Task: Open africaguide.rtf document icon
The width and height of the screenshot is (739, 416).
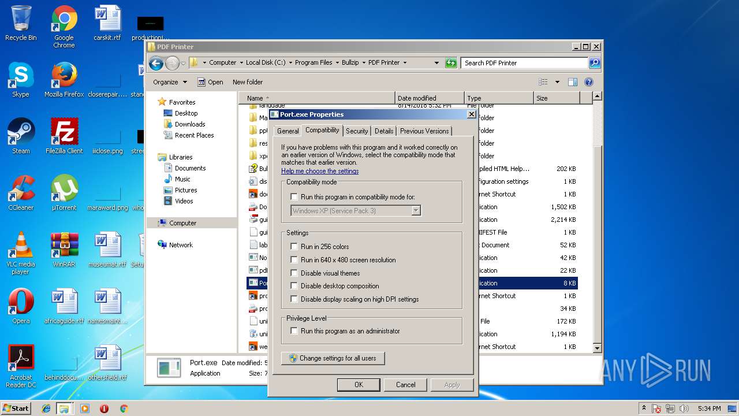Action: (x=64, y=306)
